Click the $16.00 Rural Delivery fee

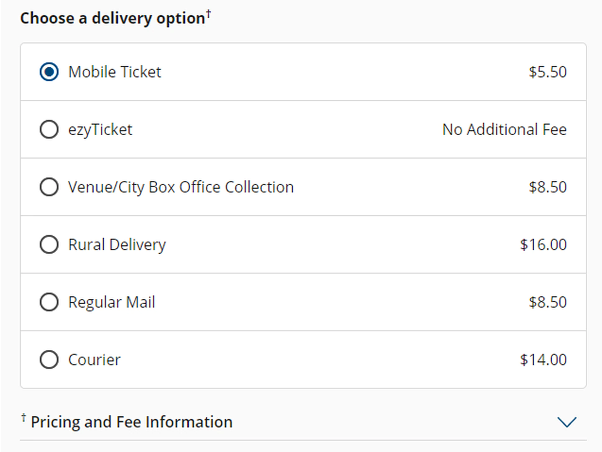point(543,245)
